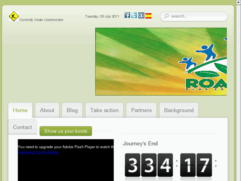Image resolution: width=241 pixels, height=181 pixels.
Task: Open the Facebook icon link
Action: pyautogui.click(x=127, y=15)
